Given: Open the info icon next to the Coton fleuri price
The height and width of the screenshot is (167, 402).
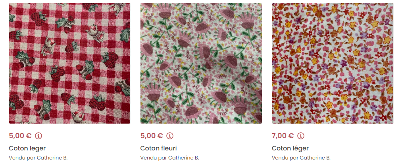Looking at the screenshot, I should tap(170, 136).
